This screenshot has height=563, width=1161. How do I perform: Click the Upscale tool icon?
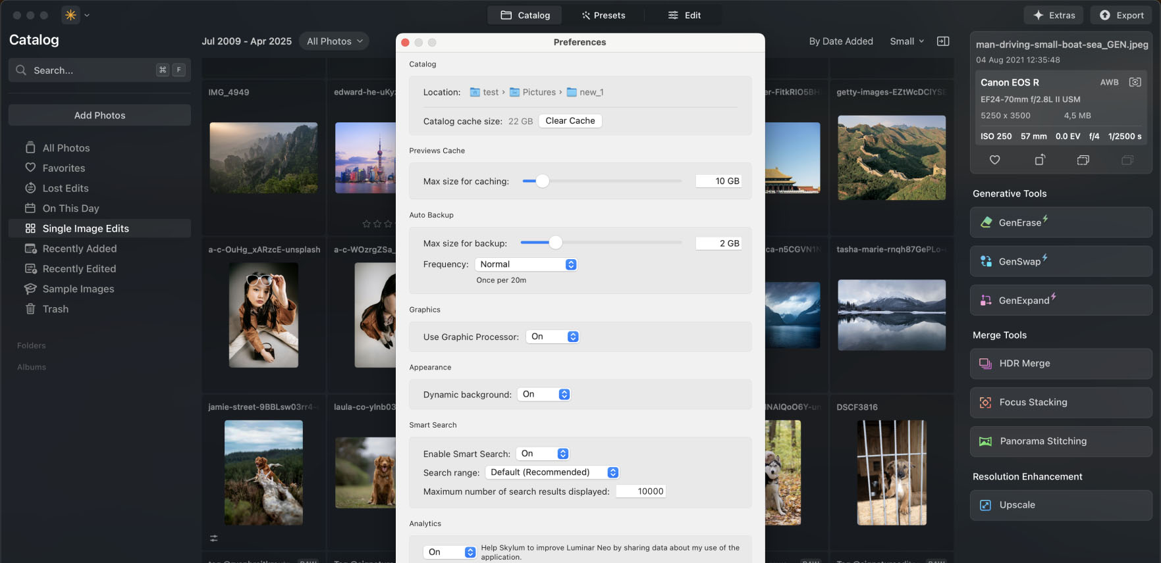click(x=986, y=505)
